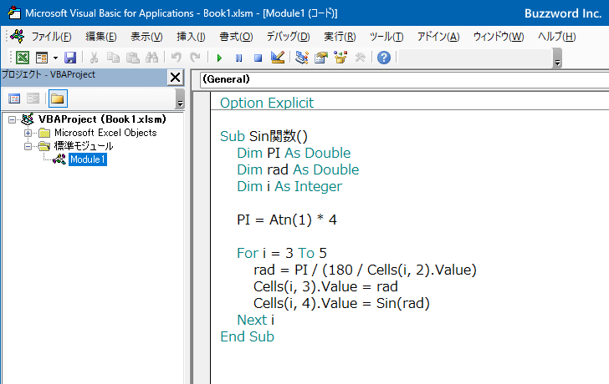Open the 編集(E) menu
This screenshot has width=609, height=384.
click(x=101, y=37)
